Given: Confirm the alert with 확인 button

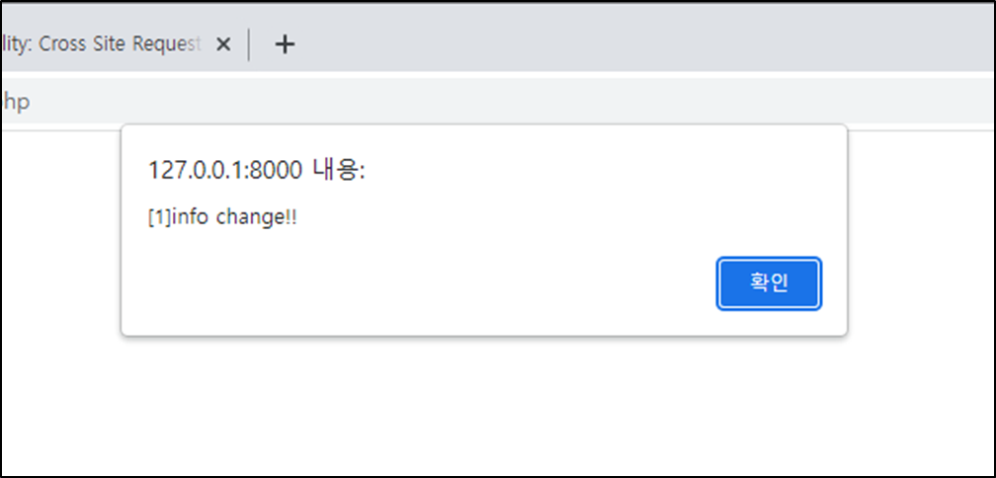Looking at the screenshot, I should [769, 283].
